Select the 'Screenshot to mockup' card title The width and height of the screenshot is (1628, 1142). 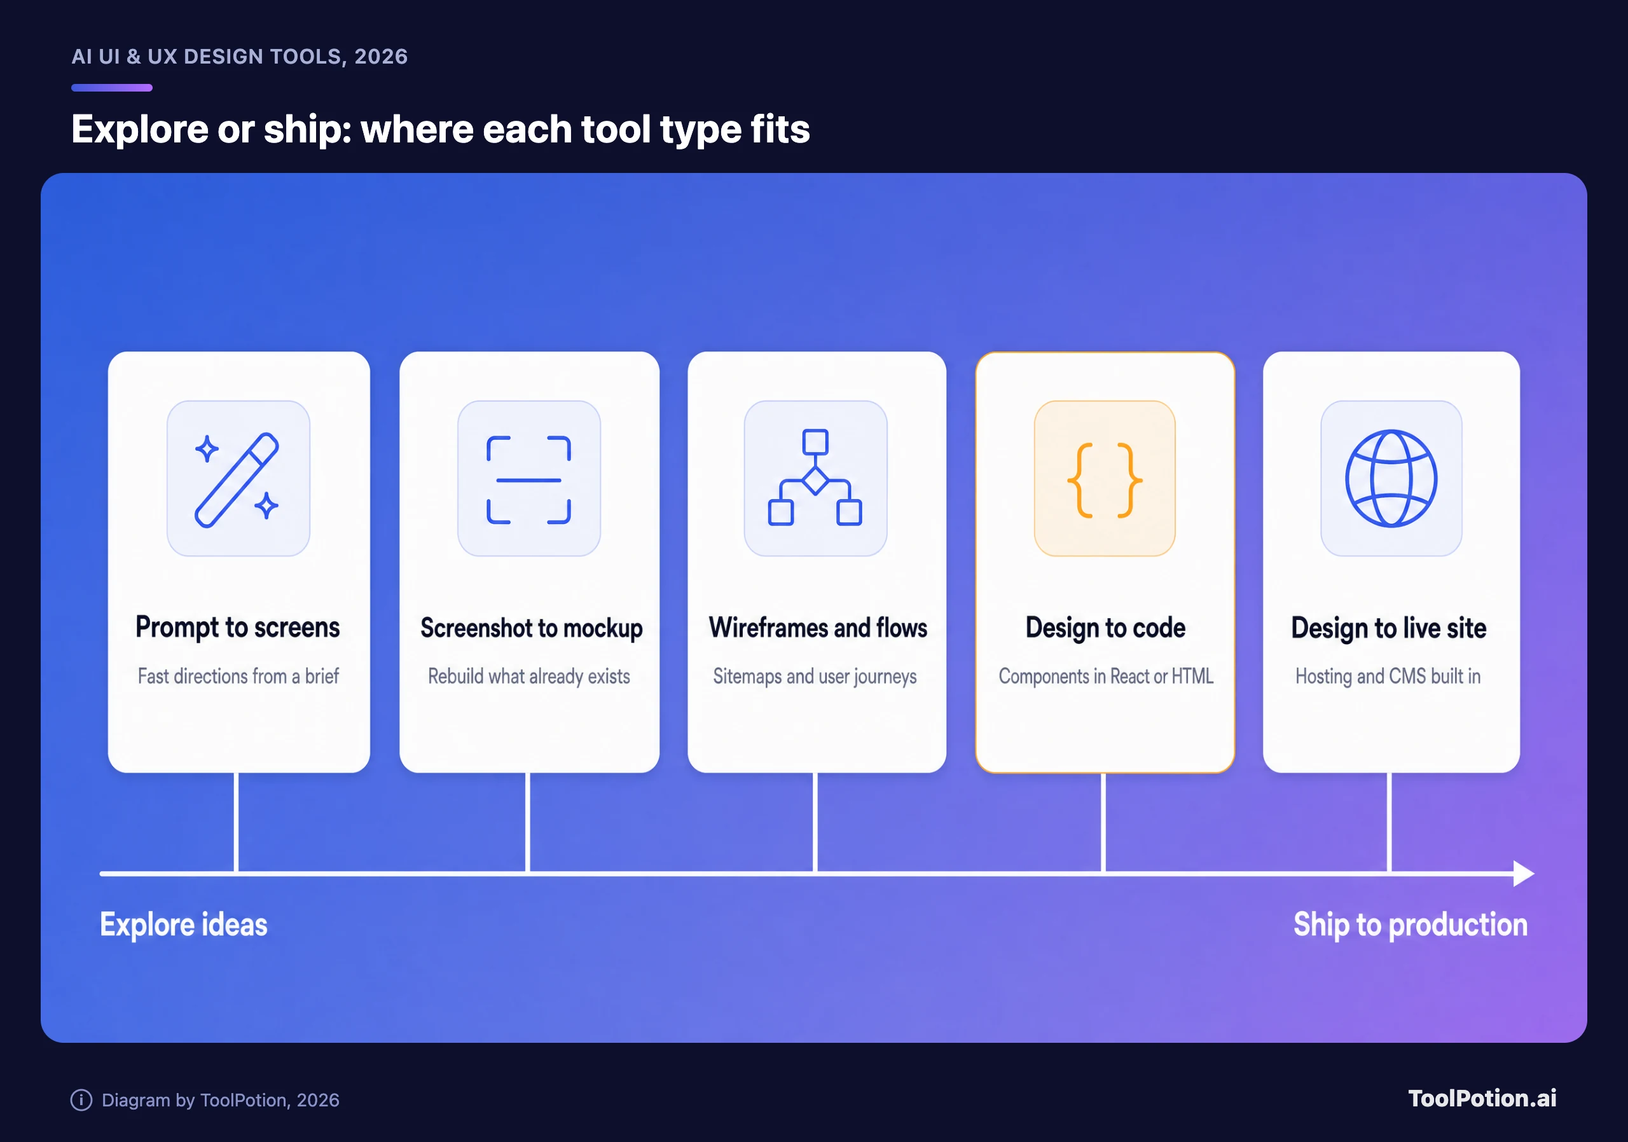[x=531, y=628]
